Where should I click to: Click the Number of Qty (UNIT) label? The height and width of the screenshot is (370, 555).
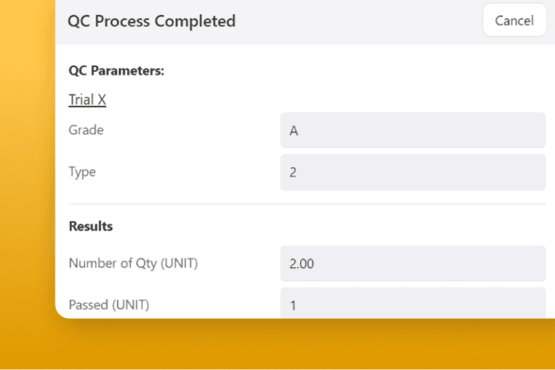pos(133,263)
